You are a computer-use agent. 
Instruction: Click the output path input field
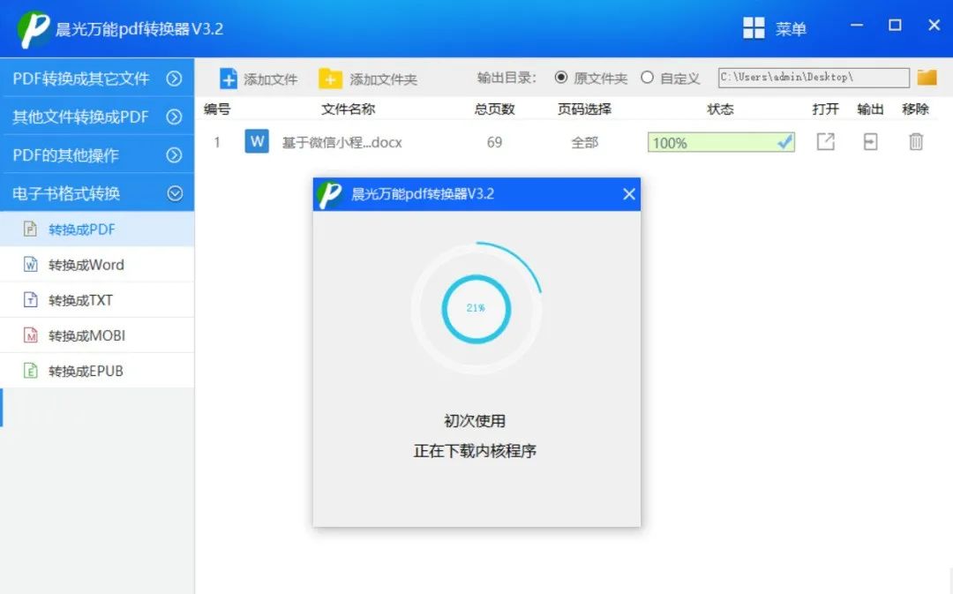pos(814,77)
